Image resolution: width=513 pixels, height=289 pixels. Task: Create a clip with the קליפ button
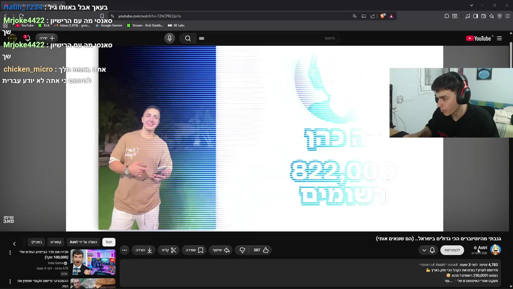(169, 250)
